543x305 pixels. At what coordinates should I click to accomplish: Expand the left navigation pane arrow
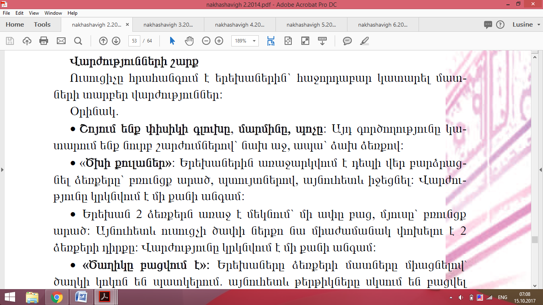tap(2, 170)
